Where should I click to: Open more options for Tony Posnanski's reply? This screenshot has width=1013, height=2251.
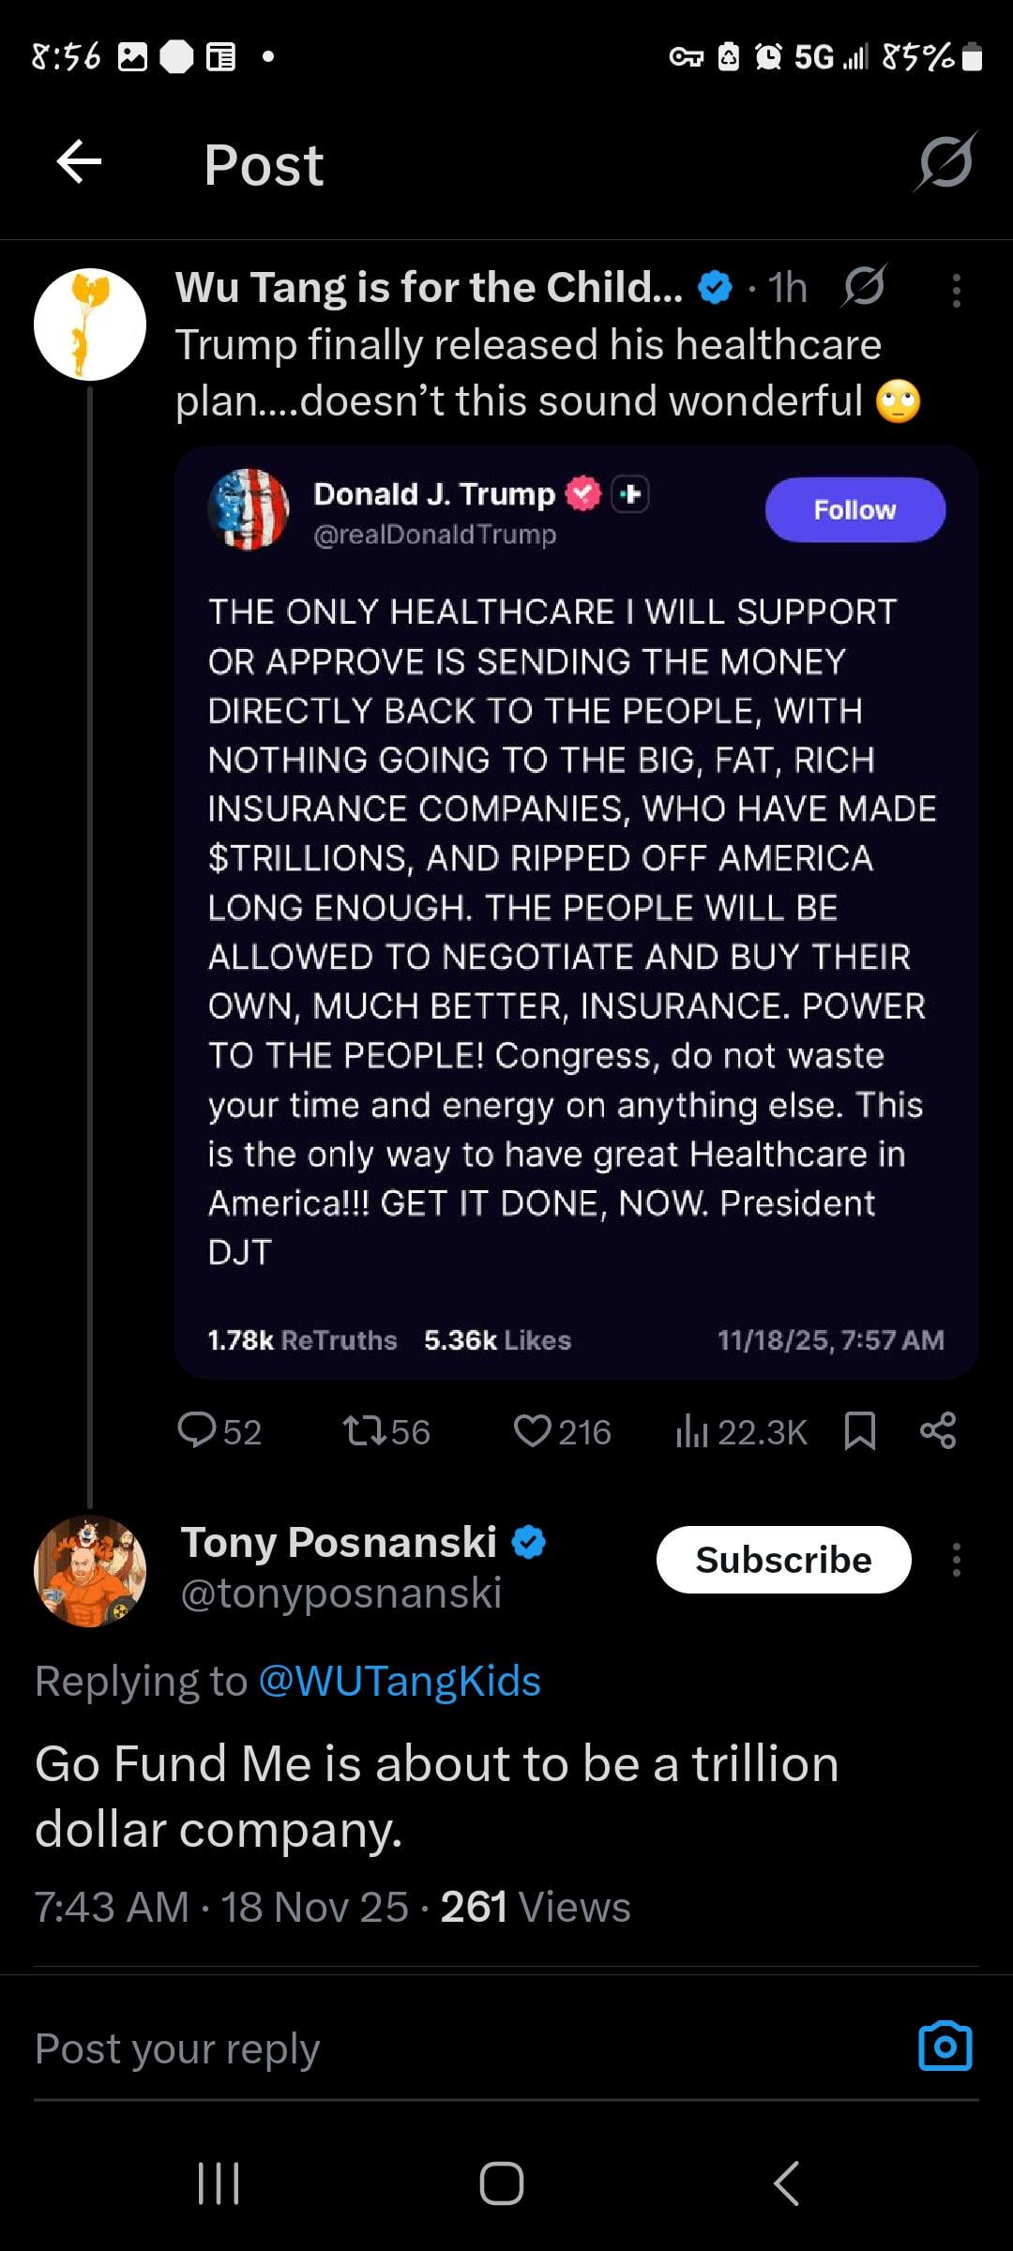(956, 1560)
